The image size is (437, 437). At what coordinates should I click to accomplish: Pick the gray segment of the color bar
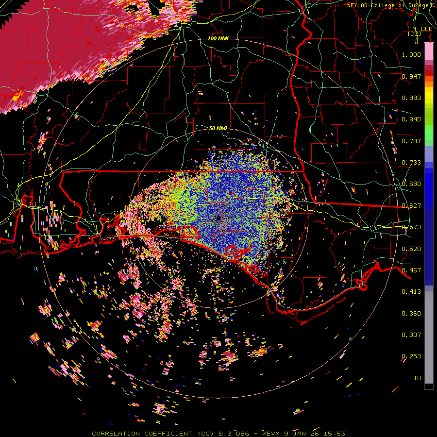429,337
